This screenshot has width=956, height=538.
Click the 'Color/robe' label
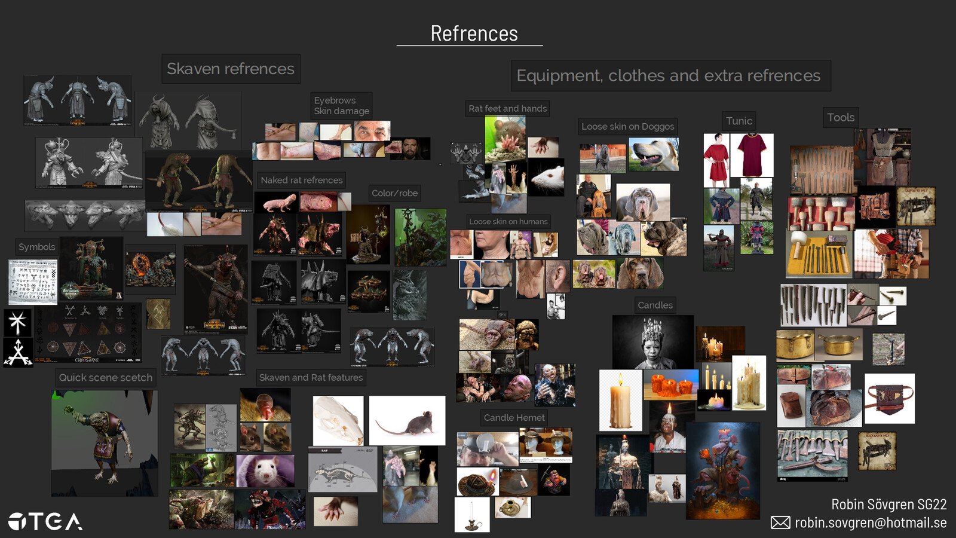[x=395, y=193]
